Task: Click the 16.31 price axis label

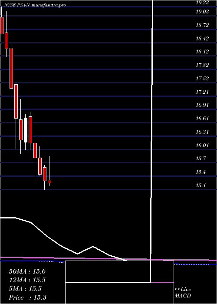Action: tap(202, 132)
